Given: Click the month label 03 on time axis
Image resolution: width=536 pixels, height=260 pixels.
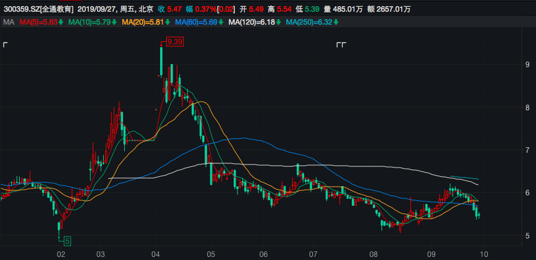Looking at the screenshot, I should point(101,254).
